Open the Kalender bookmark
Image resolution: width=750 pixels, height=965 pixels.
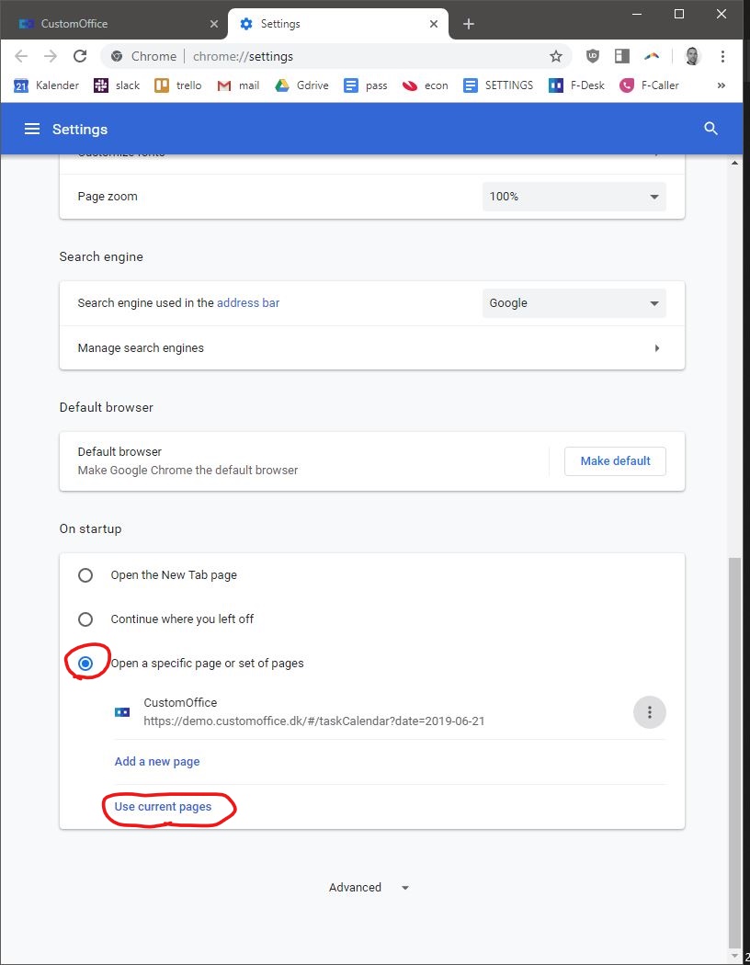(x=47, y=85)
